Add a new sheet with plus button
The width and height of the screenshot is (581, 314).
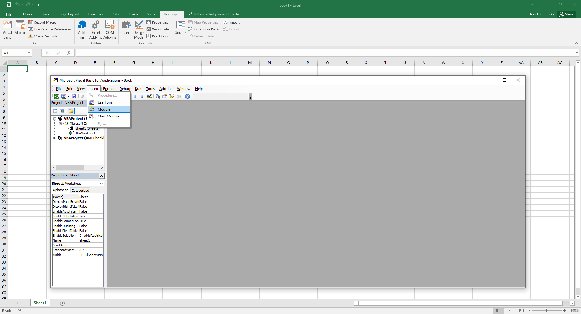pyautogui.click(x=62, y=303)
